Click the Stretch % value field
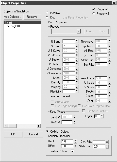117x162 pixels. coord(67,122)
